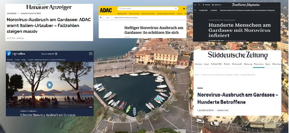Click the Hanauer Anzeiger logo

49,7
